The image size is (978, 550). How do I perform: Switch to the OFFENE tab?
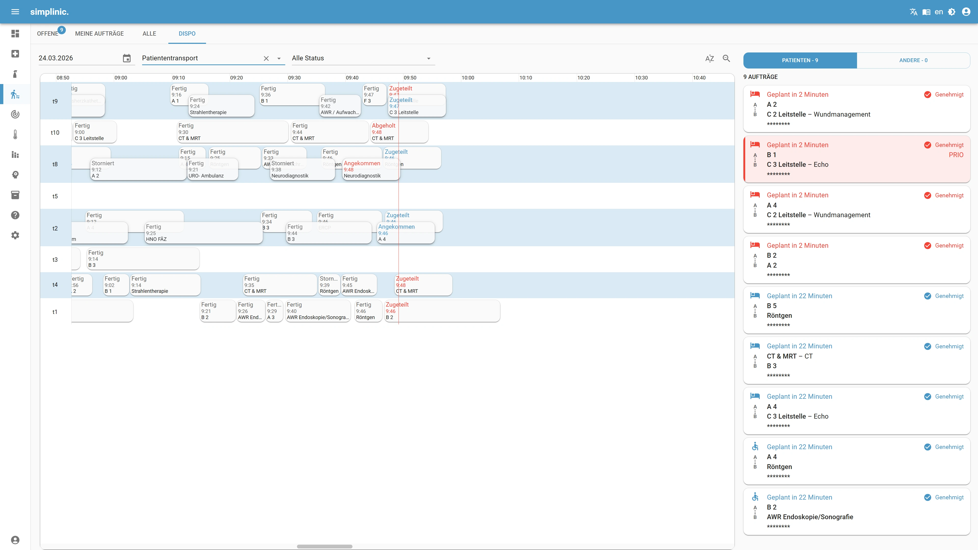click(48, 33)
